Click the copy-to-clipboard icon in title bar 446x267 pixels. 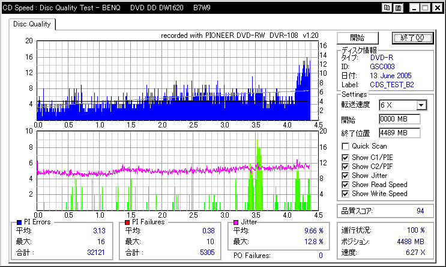(387, 8)
